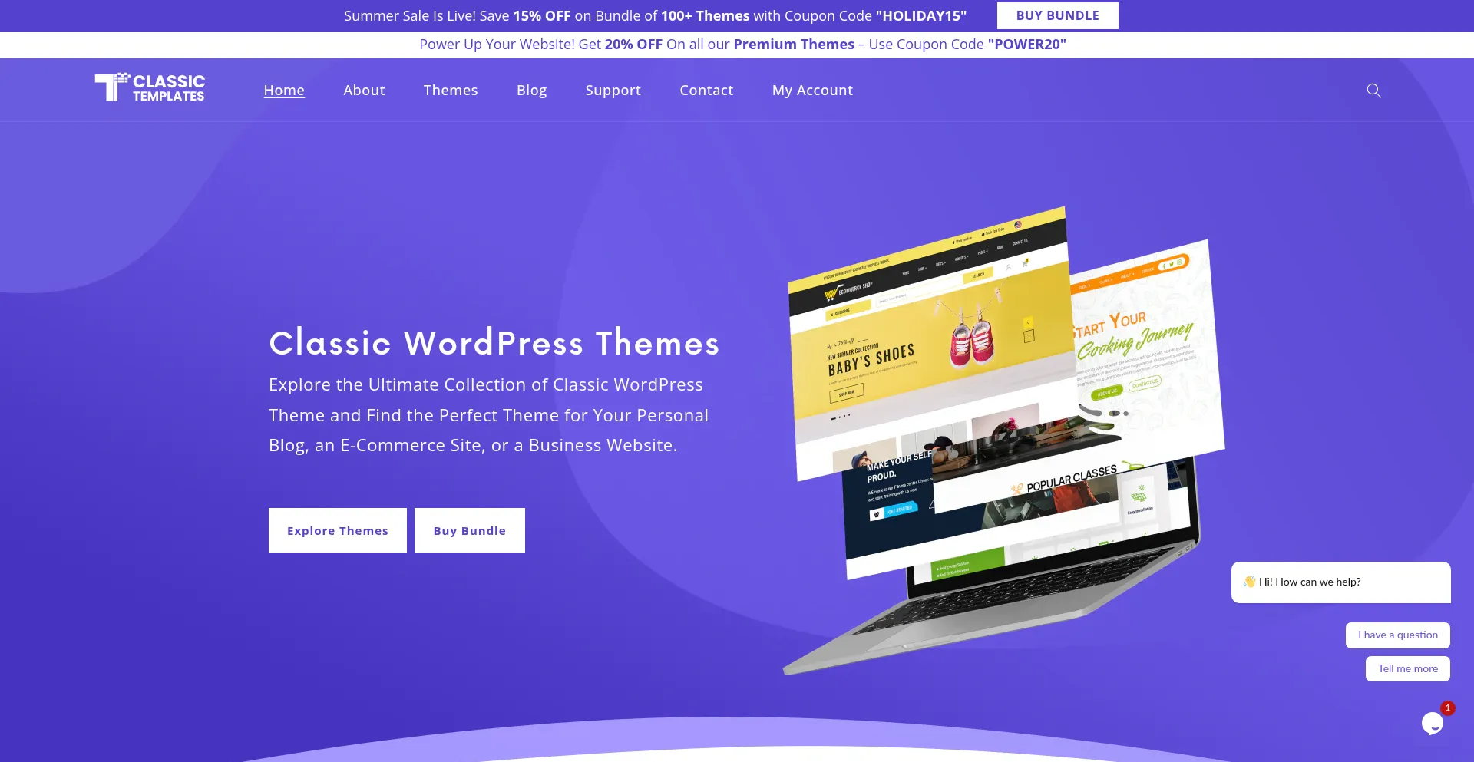Image resolution: width=1474 pixels, height=762 pixels.
Task: Open the Blog menu item
Action: click(531, 91)
